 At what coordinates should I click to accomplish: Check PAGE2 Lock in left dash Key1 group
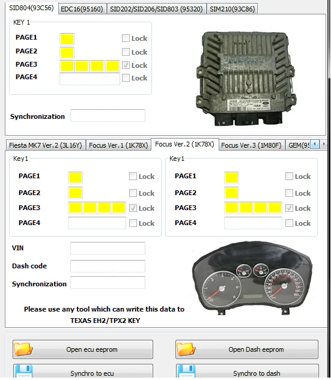133,193
